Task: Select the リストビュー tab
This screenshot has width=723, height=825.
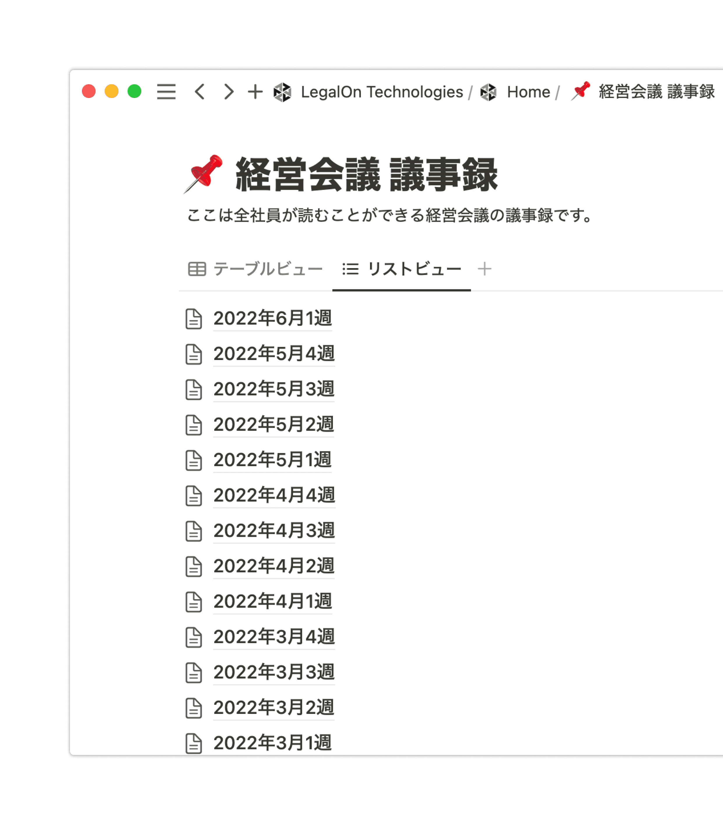Action: click(x=401, y=269)
